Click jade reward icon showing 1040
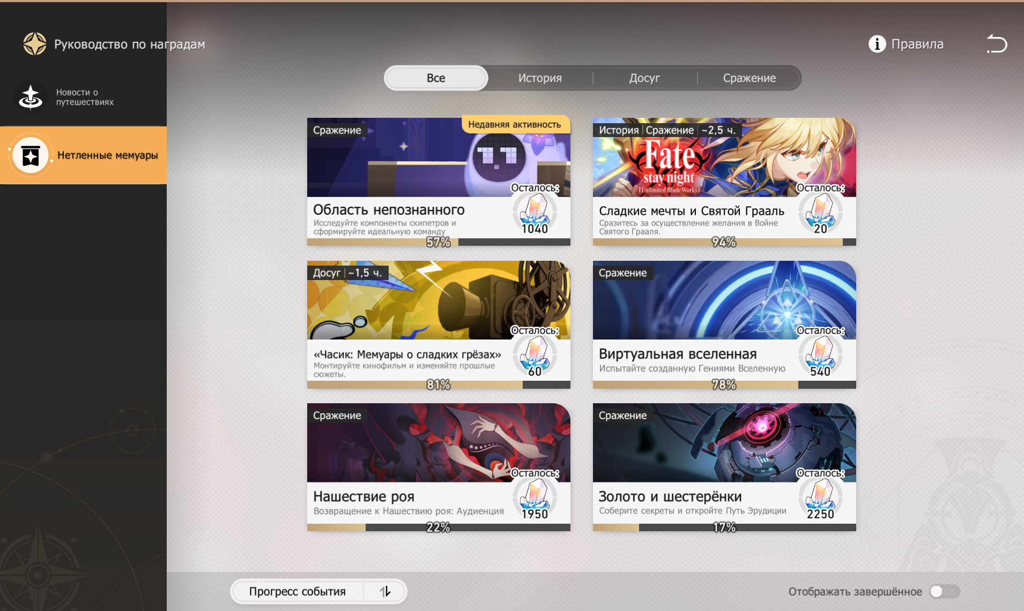 click(x=535, y=214)
